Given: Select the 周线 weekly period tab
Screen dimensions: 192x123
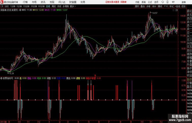Looking at the screenshot, I should 54,6.
